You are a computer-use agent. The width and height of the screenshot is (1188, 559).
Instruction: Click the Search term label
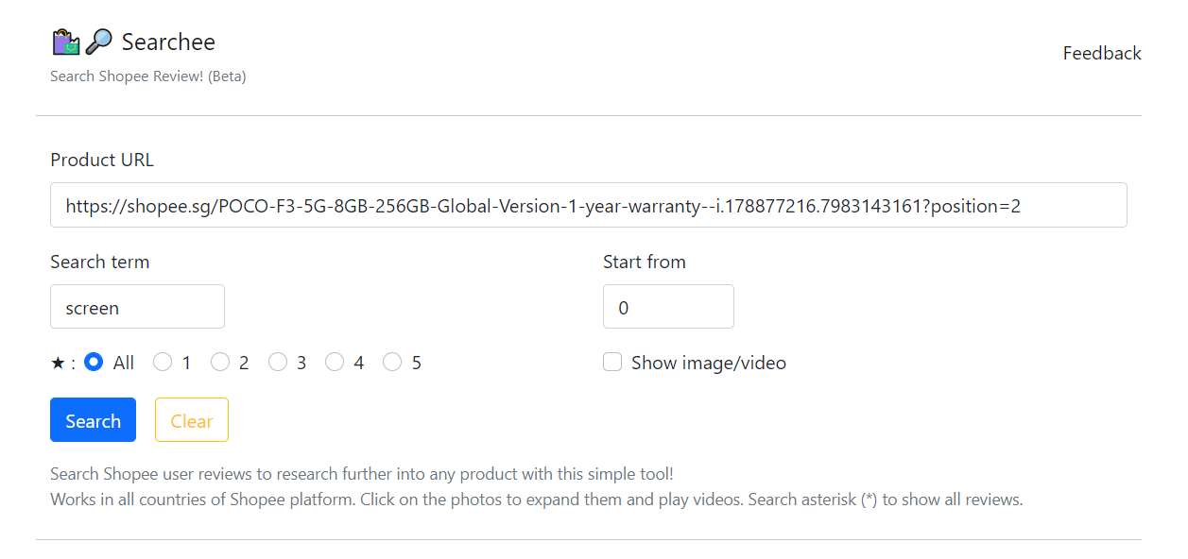click(x=99, y=263)
